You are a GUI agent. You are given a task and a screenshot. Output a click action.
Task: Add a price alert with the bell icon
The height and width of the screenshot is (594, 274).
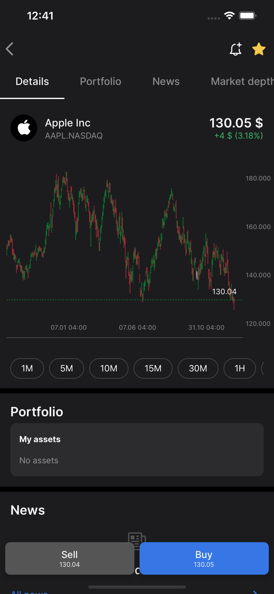(x=236, y=49)
